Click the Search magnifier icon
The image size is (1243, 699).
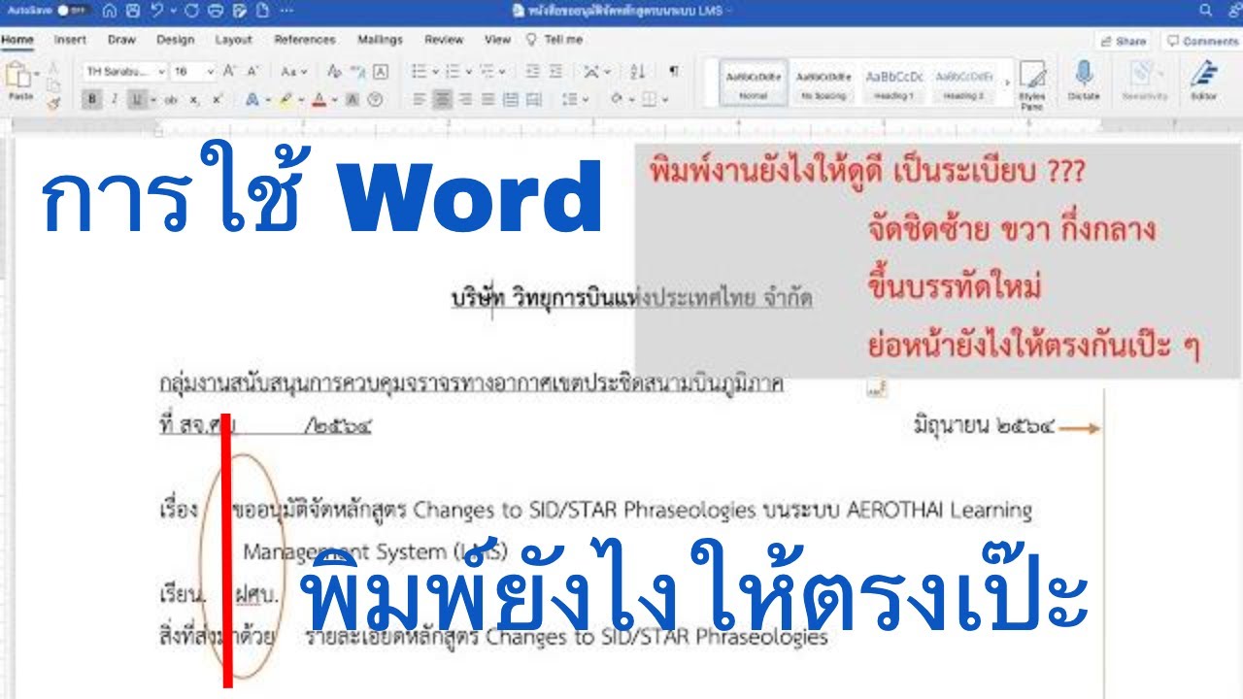point(1205,11)
